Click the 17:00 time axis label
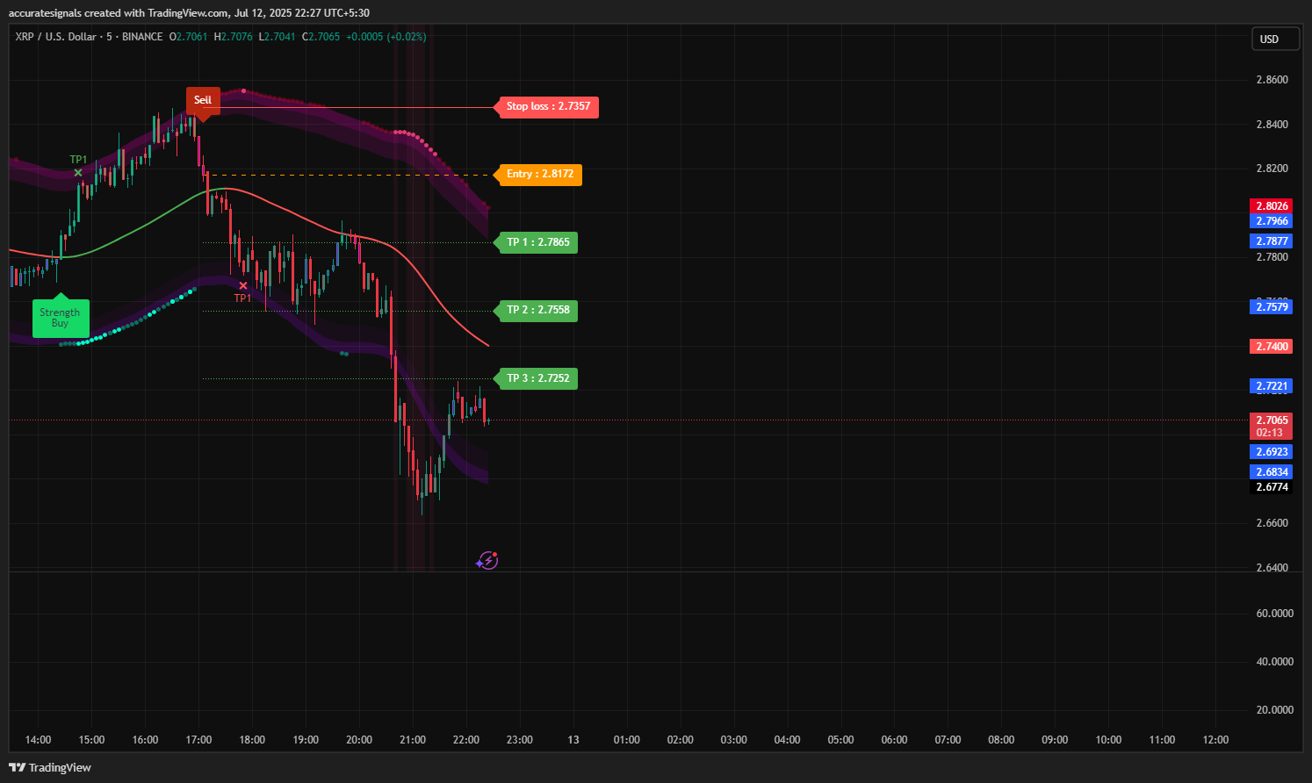The width and height of the screenshot is (1312, 783). (x=198, y=740)
